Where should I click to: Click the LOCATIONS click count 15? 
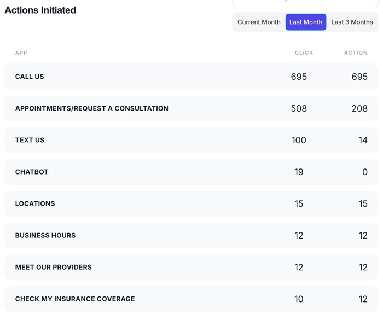click(299, 203)
